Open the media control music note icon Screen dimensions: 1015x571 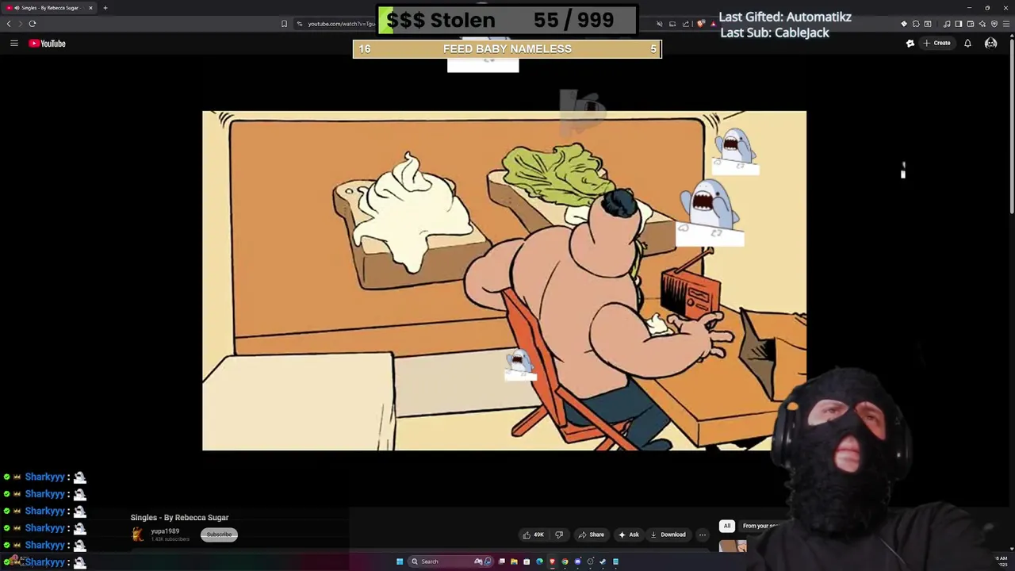(947, 24)
